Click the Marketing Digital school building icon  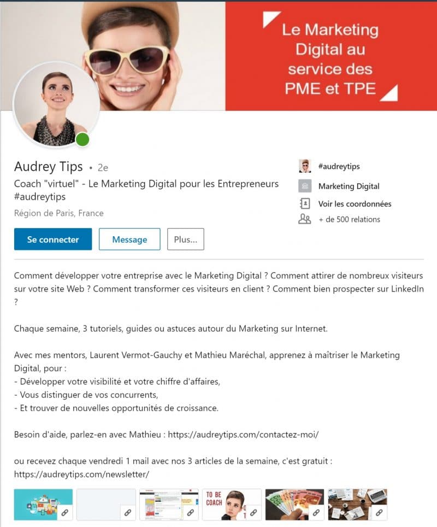click(305, 186)
